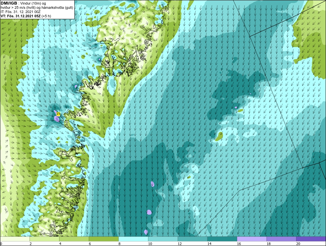Click the legend label 4

tap(60, 244)
